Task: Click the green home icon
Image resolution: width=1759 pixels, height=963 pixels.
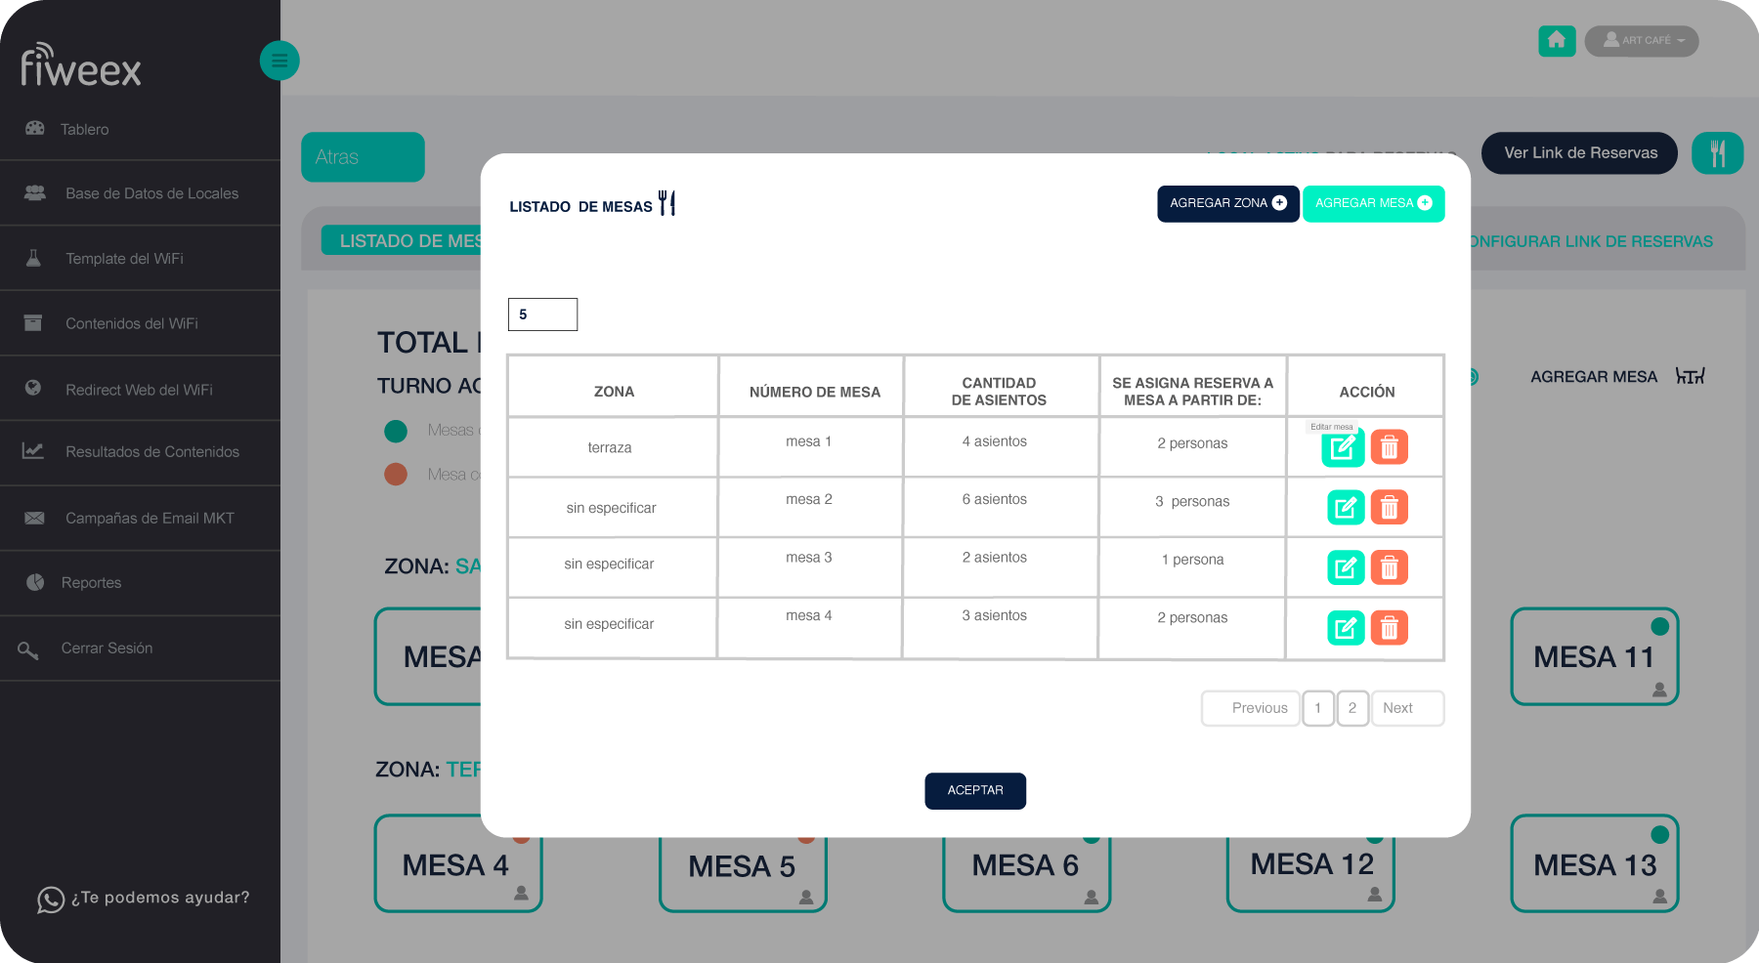Action: click(x=1556, y=41)
